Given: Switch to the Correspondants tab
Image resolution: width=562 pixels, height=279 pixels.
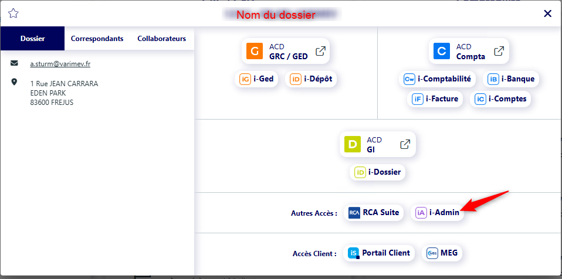Looking at the screenshot, I should [x=97, y=39].
